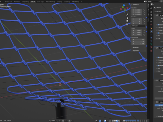The image size is (163, 122).
Task: Switch perspective/orthographic with the grid icon
Action: 127,24
